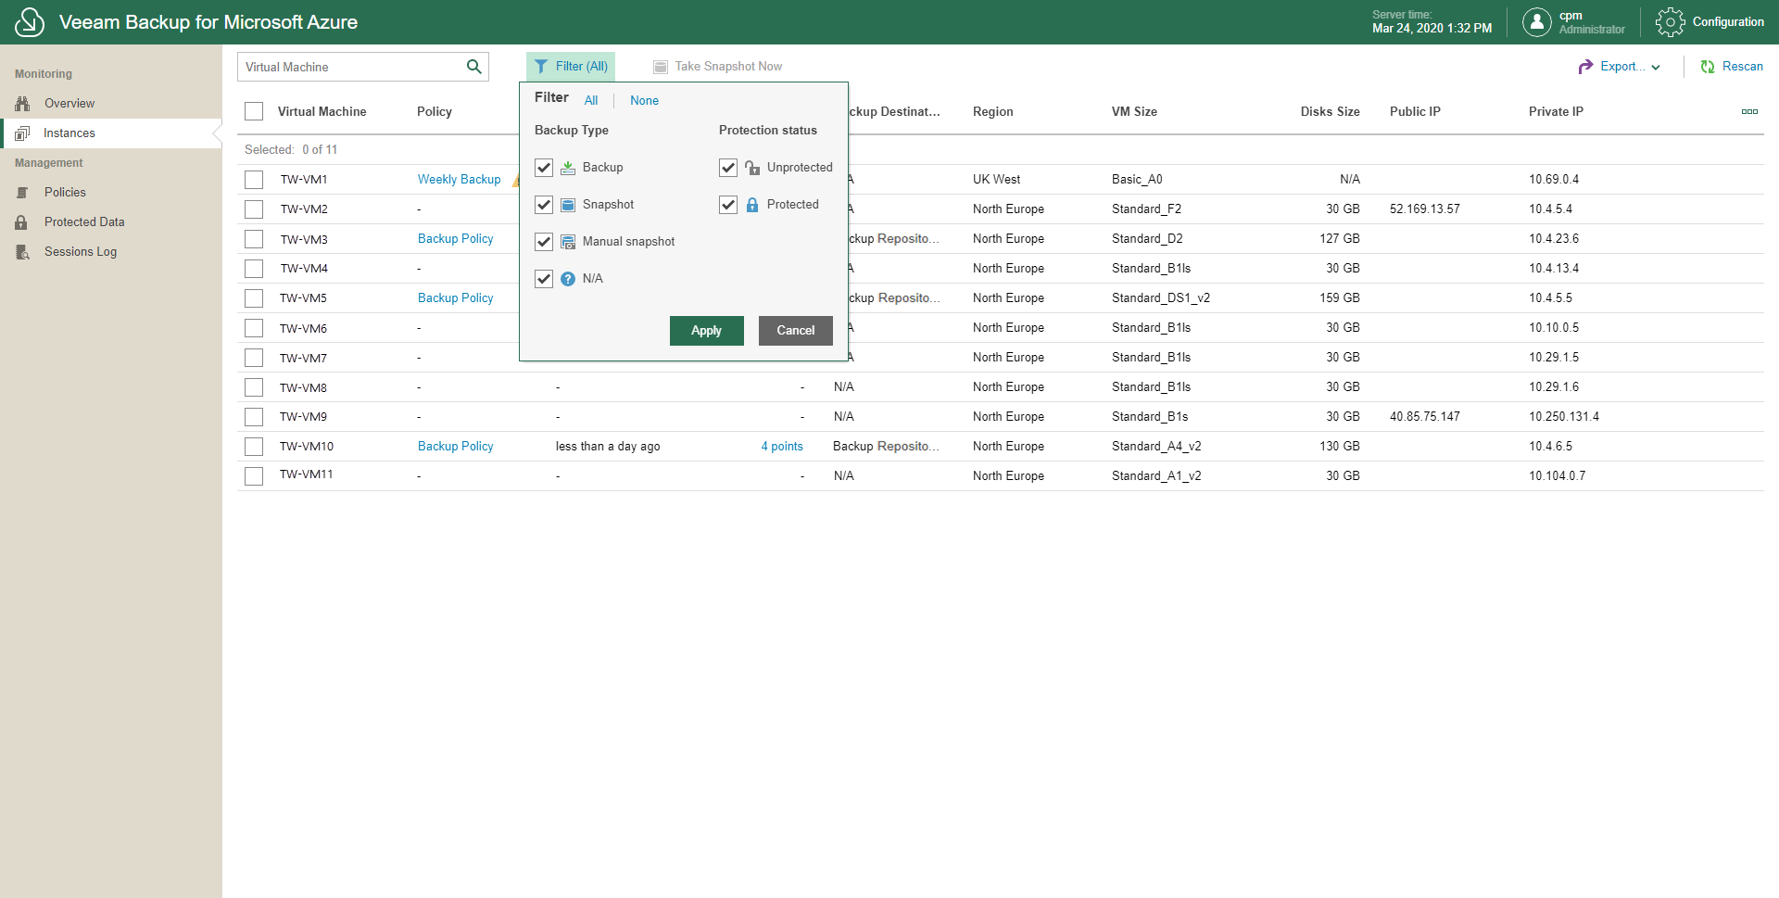Collapse the Filter (All) dropdown

(571, 67)
